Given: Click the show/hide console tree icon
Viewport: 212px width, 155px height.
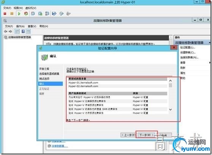Looking at the screenshot, I should 17,32.
